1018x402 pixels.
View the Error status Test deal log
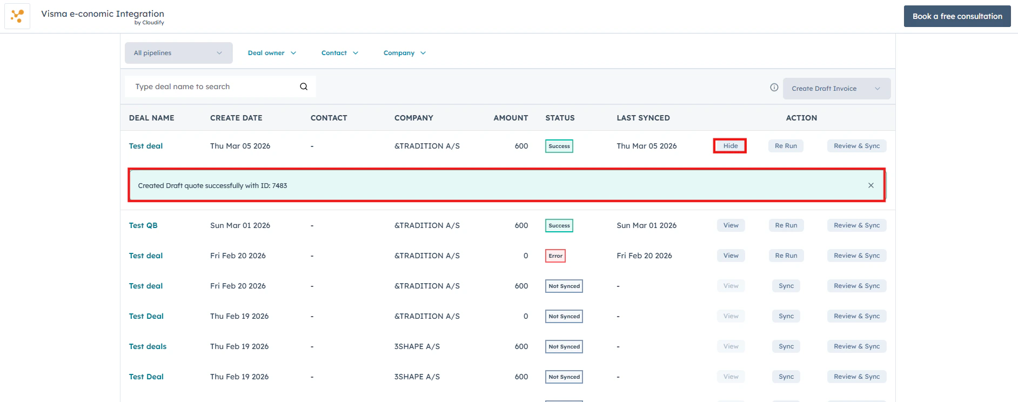tap(731, 256)
